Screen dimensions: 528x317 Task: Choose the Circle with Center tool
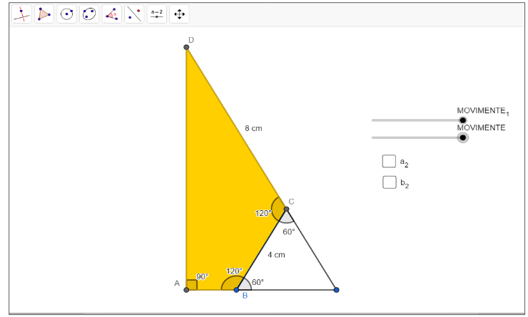click(67, 14)
